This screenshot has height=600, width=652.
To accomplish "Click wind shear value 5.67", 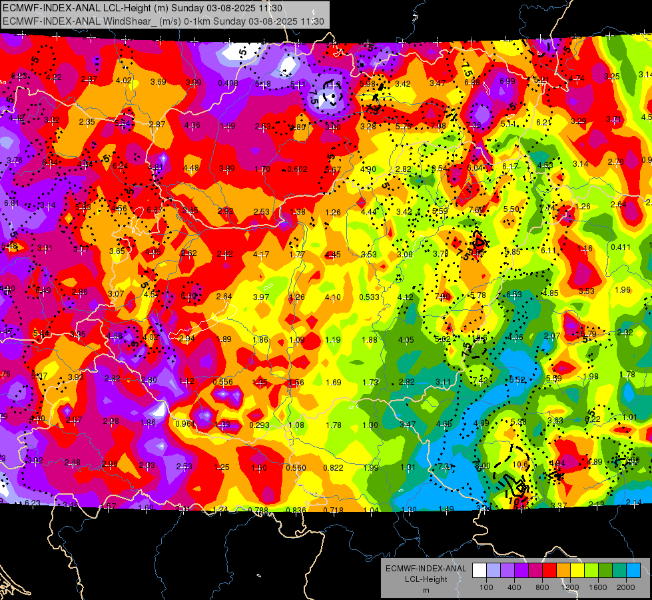I will [333, 169].
